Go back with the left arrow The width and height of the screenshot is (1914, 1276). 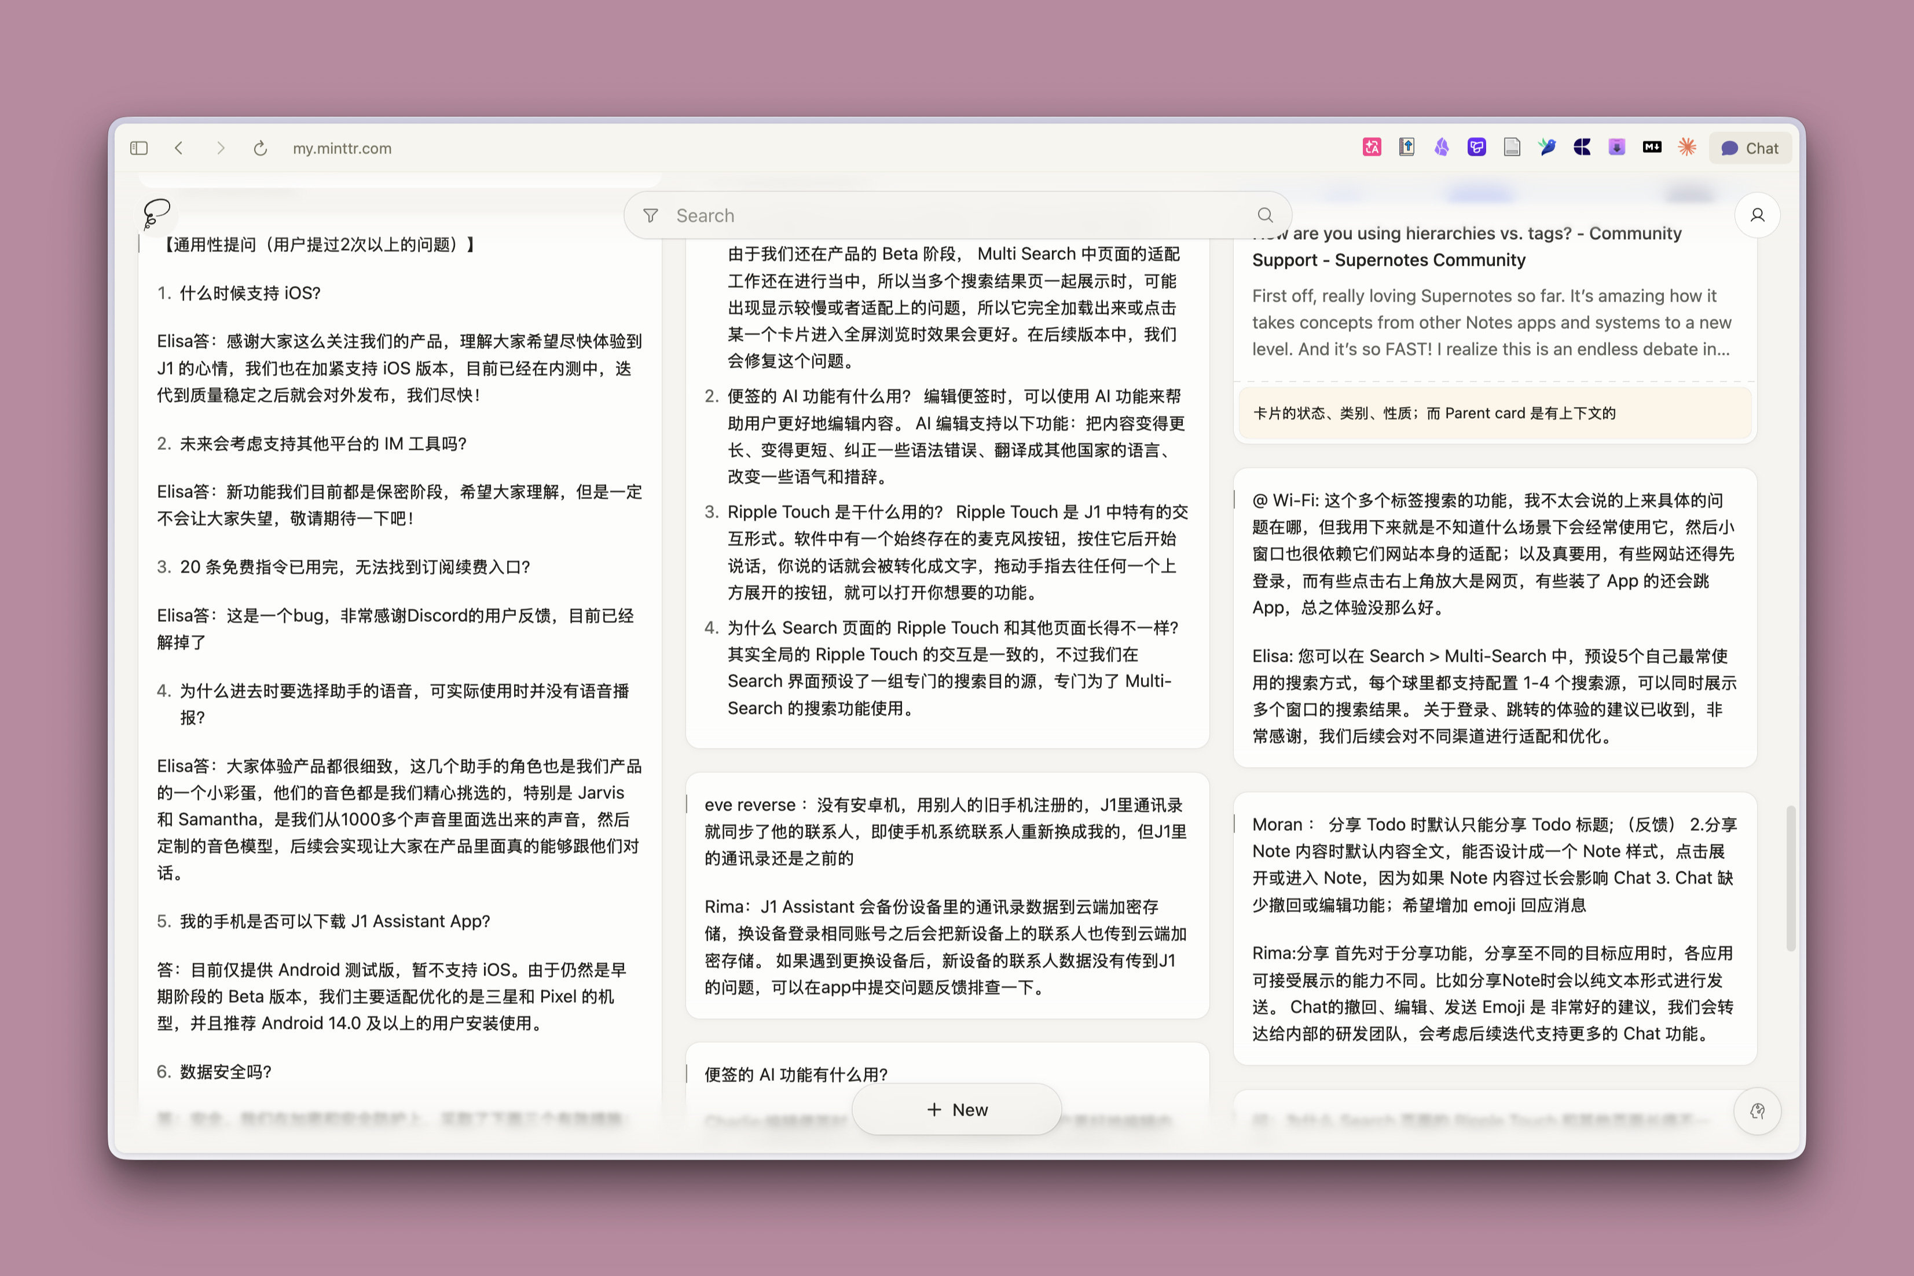point(179,148)
